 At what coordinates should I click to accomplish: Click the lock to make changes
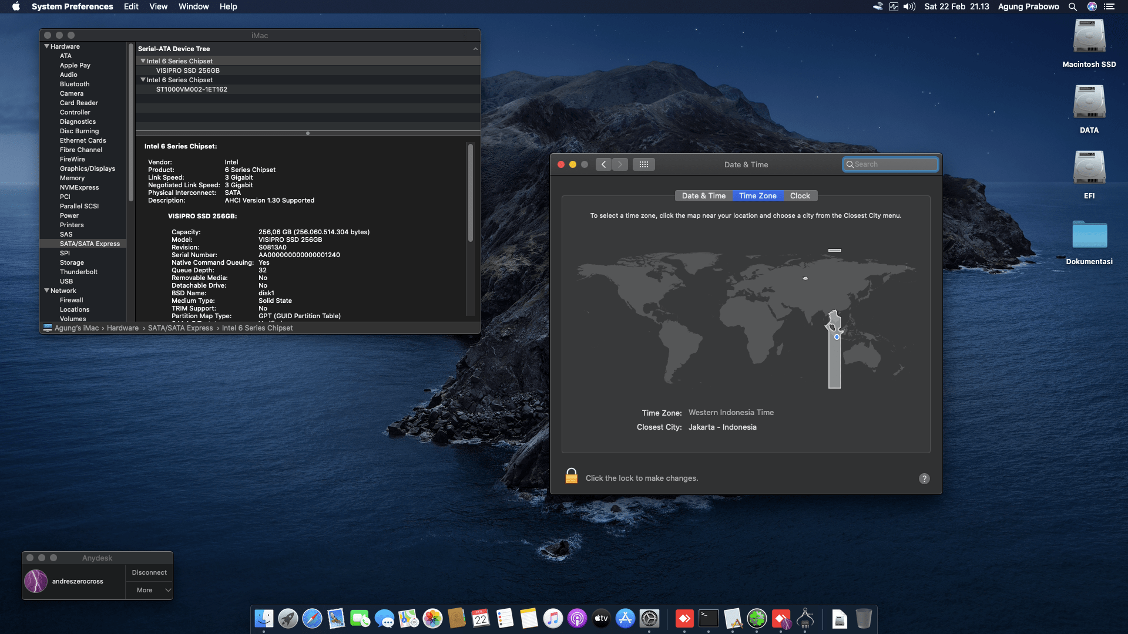pyautogui.click(x=571, y=476)
